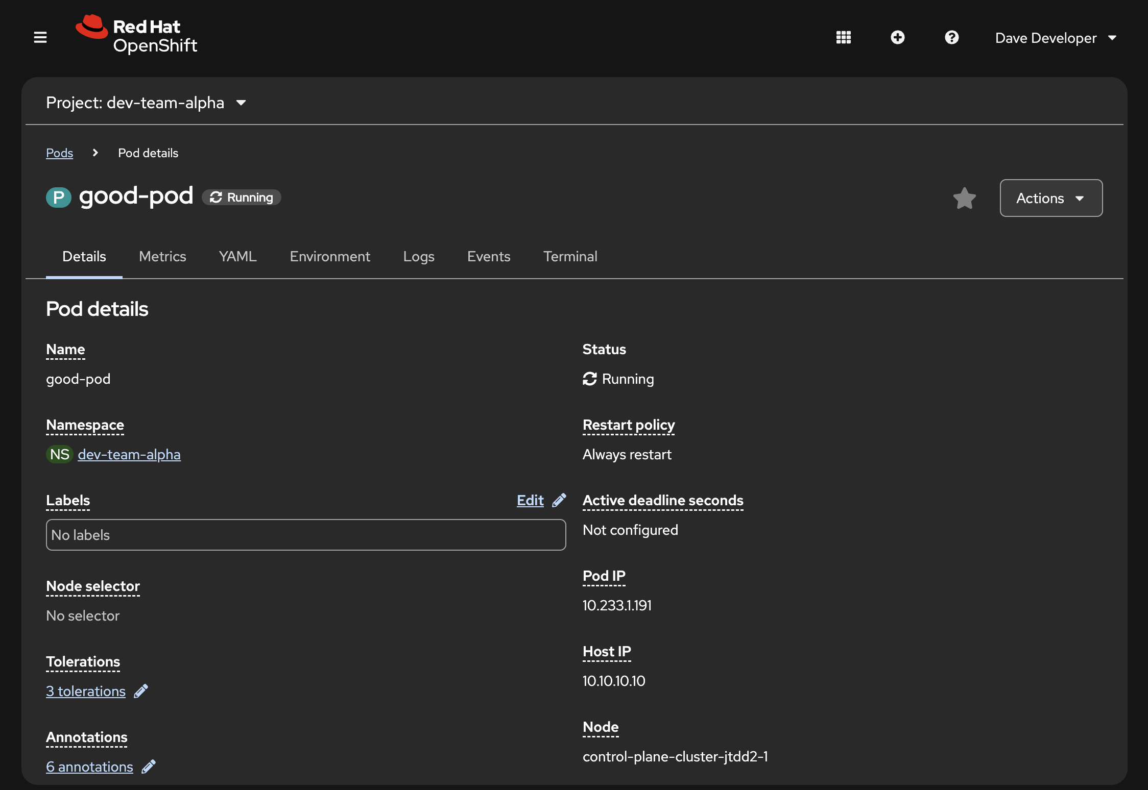Screen dimensions: 1148x790
Task: Click the pod P resource badge icon
Action: [x=59, y=197]
